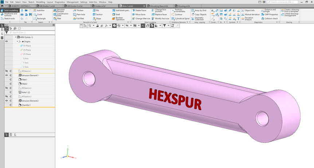
Task: Click the tree panel settings gear
Action: (54, 25)
